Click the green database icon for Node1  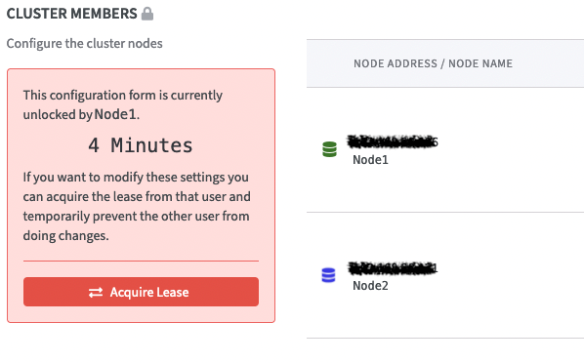(329, 149)
